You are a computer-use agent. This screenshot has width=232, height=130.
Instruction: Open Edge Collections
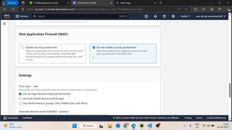pyautogui.click(x=212, y=9)
